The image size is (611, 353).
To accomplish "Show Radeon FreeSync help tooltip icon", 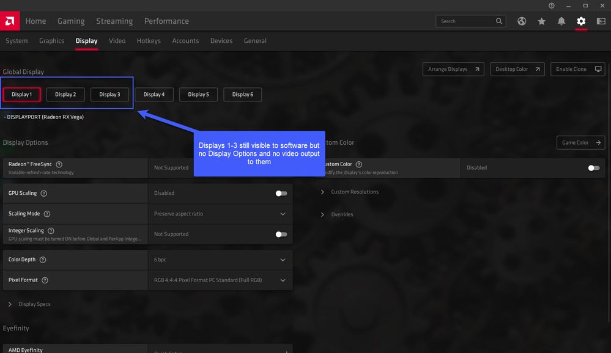I will 59,164.
